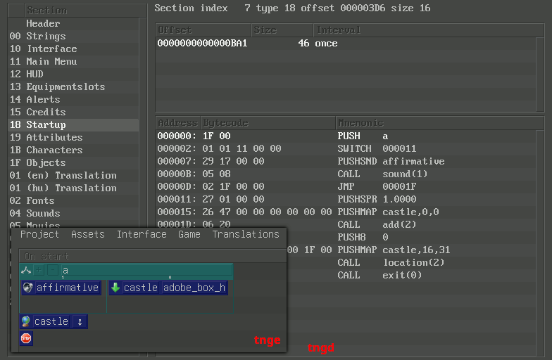Image resolution: width=552 pixels, height=360 pixels.
Task: Click the globe icon beside castle
Action: pyautogui.click(x=26, y=321)
